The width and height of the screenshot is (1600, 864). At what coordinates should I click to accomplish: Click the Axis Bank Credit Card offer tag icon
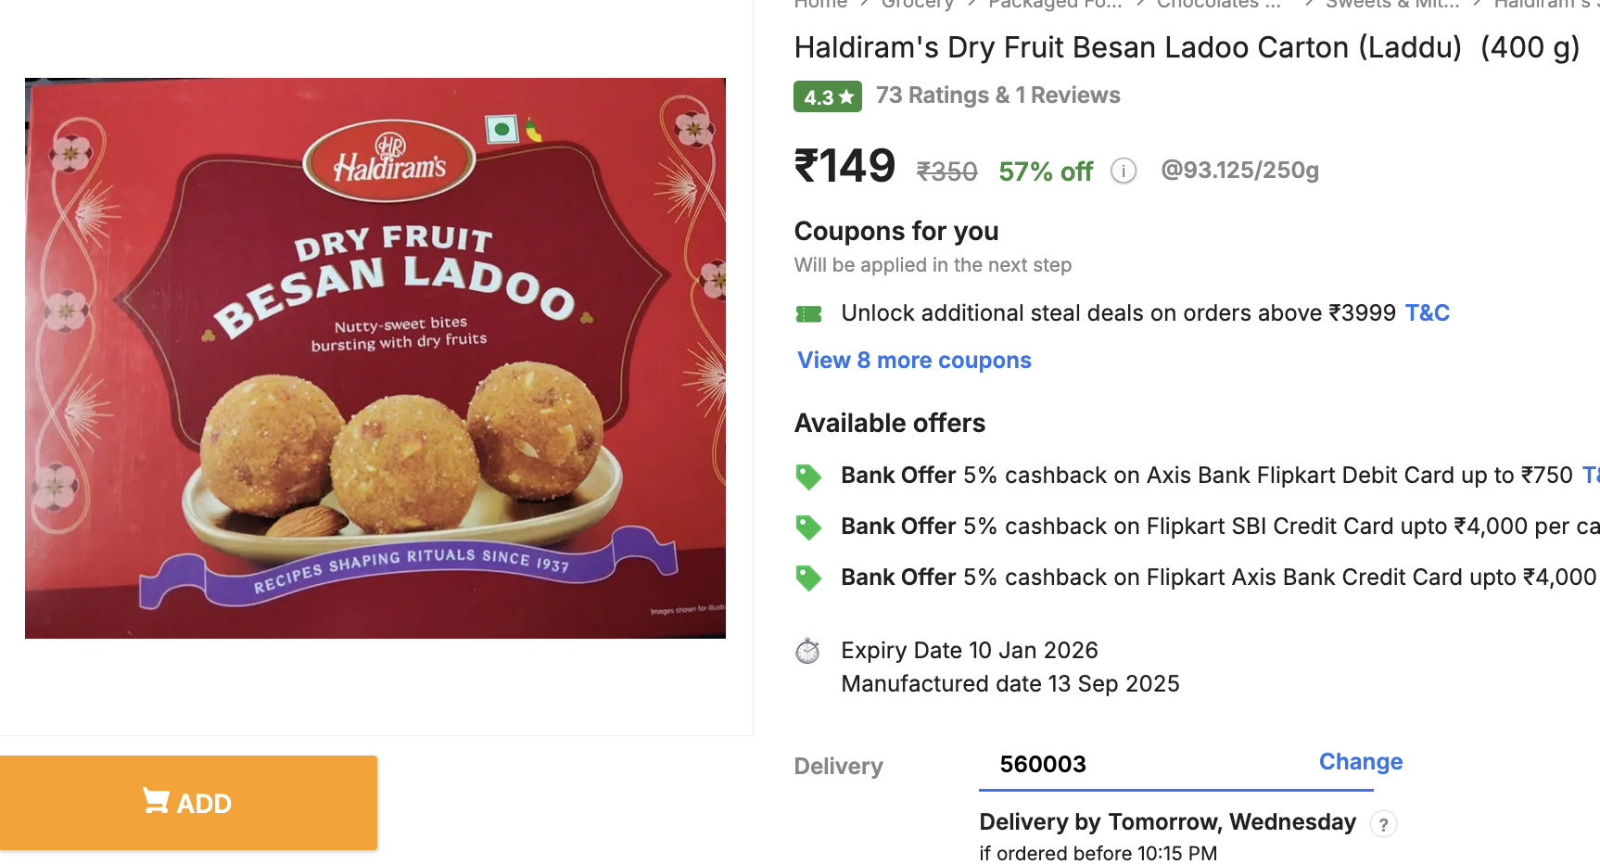point(808,578)
